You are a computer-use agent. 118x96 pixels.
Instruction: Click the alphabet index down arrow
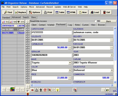pyautogui.click(x=28, y=87)
